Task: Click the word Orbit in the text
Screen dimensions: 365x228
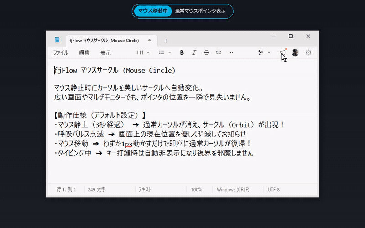Action: click(242, 125)
